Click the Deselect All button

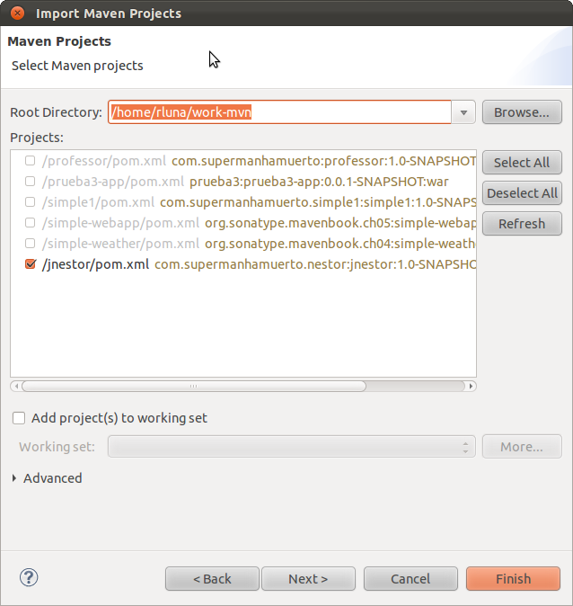[x=521, y=193]
